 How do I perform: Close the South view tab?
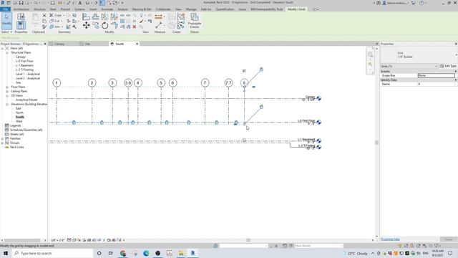137,44
